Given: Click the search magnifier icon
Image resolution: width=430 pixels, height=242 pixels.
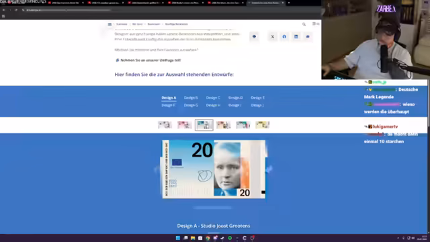Looking at the screenshot, I should coord(304,24).
